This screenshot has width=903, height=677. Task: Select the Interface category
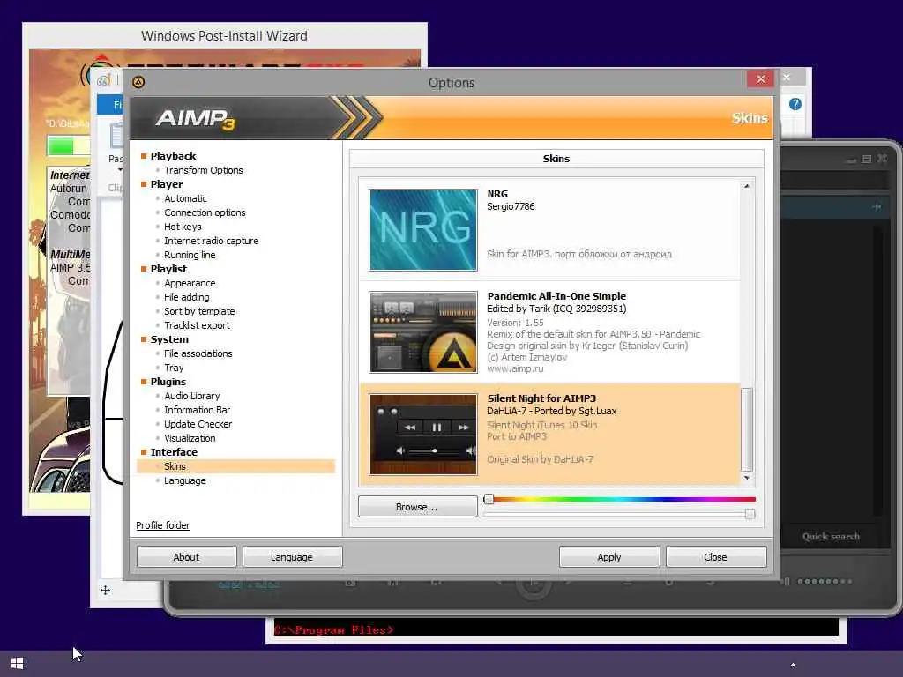pyautogui.click(x=174, y=452)
